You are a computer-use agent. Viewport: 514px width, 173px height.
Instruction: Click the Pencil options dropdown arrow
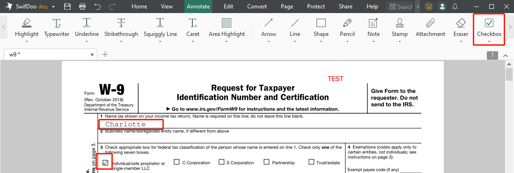tap(347, 42)
